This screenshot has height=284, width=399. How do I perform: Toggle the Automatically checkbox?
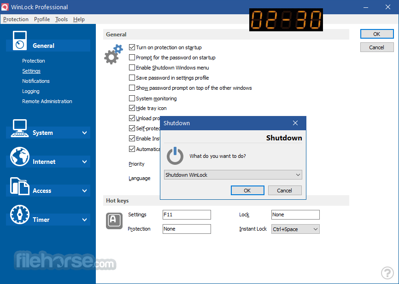point(132,149)
